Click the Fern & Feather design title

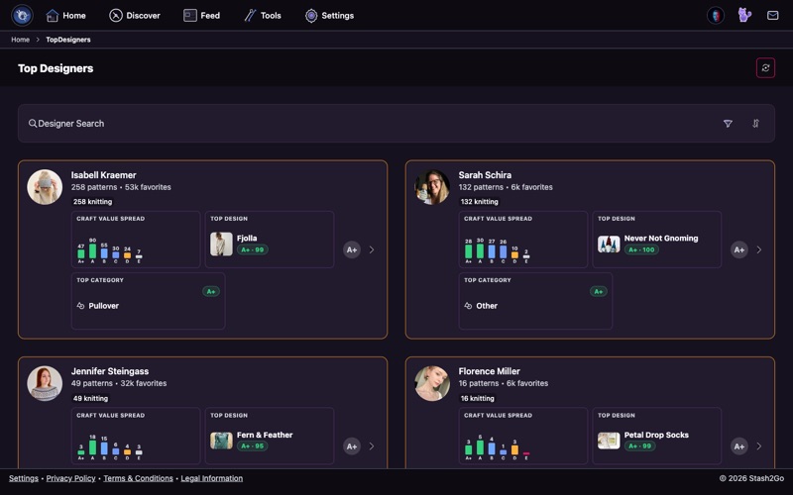coord(265,435)
